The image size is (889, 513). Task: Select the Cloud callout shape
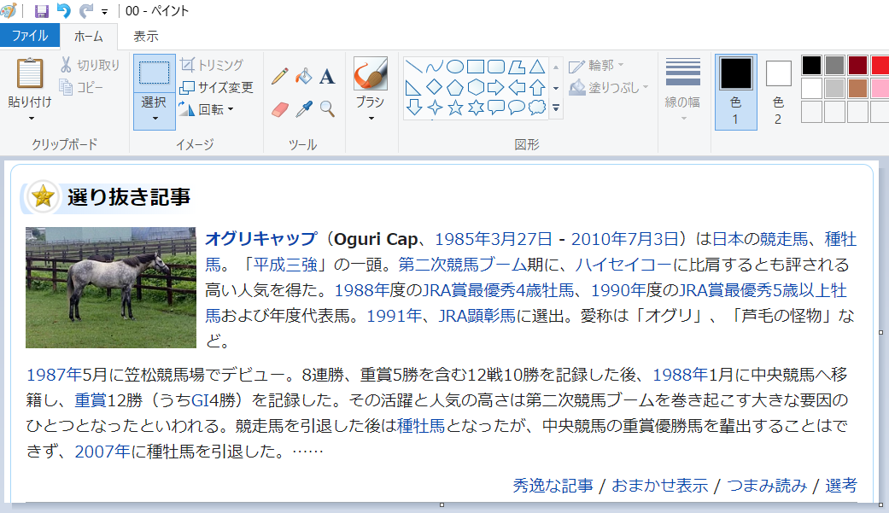[537, 108]
